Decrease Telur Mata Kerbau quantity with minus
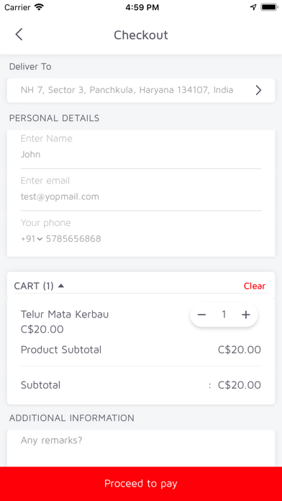 click(201, 315)
